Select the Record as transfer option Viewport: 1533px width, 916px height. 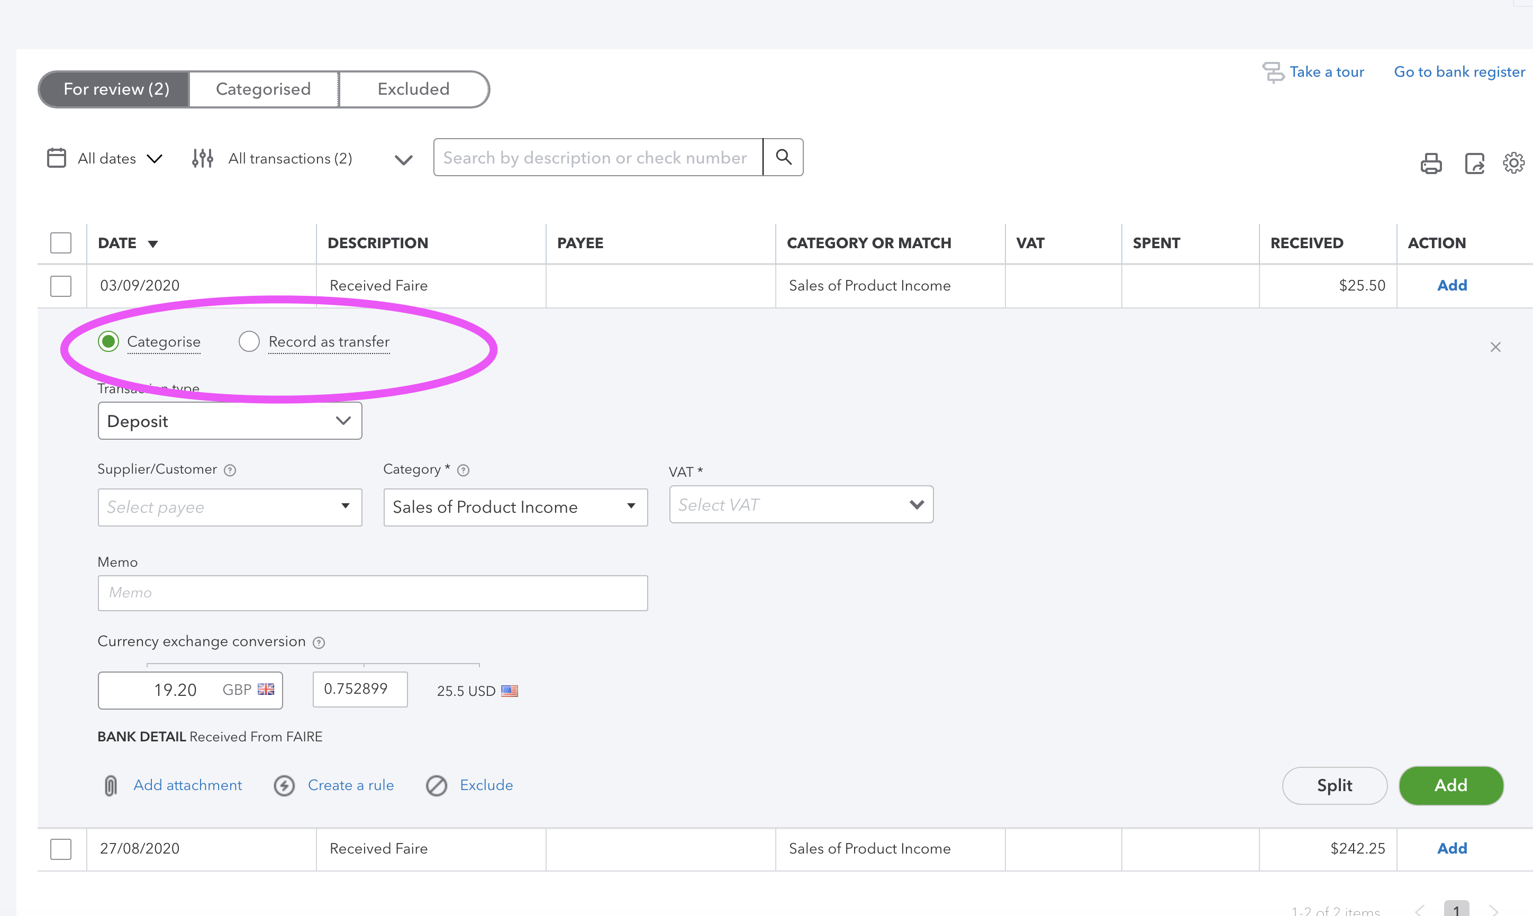249,341
